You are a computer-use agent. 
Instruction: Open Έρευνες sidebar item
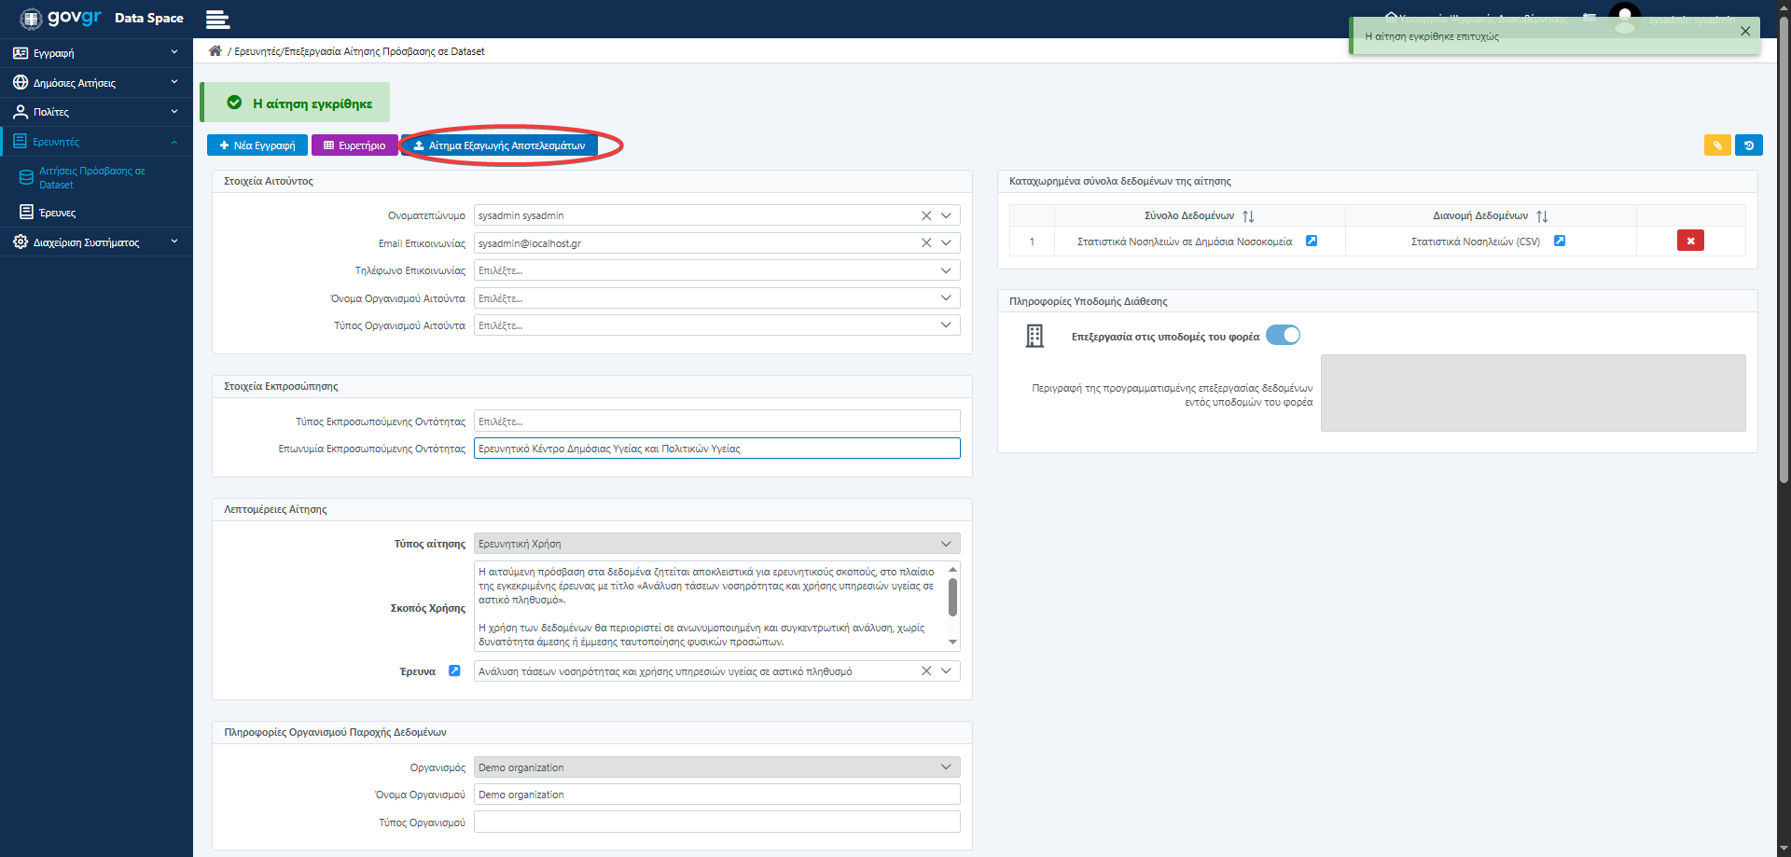(x=58, y=213)
